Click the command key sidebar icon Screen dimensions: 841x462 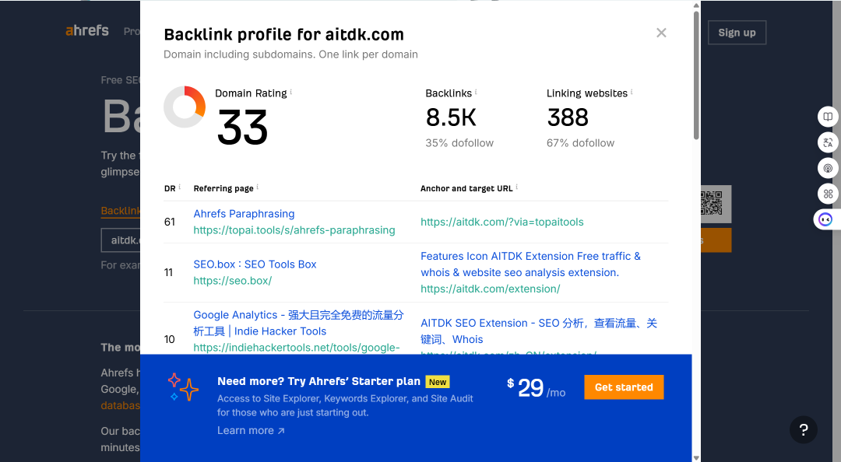[828, 194]
